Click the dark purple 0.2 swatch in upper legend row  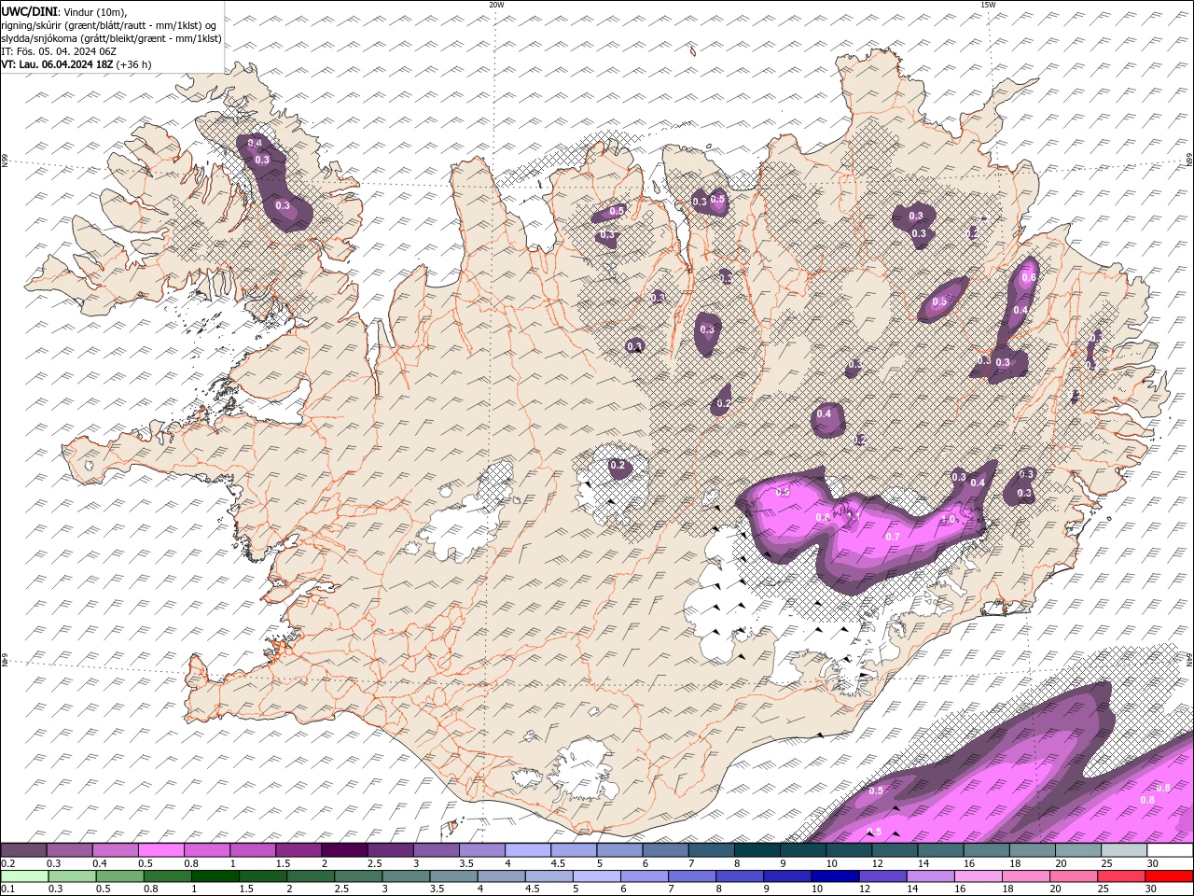pos(23,850)
